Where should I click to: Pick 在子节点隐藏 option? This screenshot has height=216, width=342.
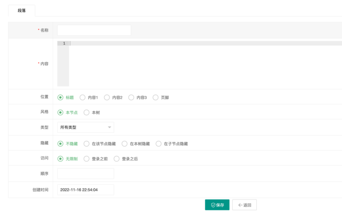pos(158,144)
